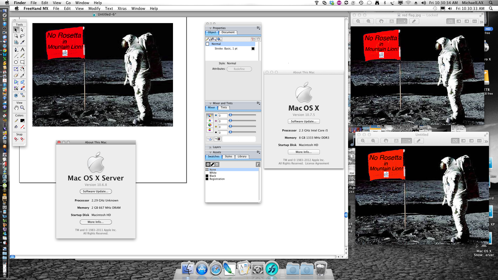
Task: Click the zoom-in icon in red flag.jpg window
Action: click(368, 21)
